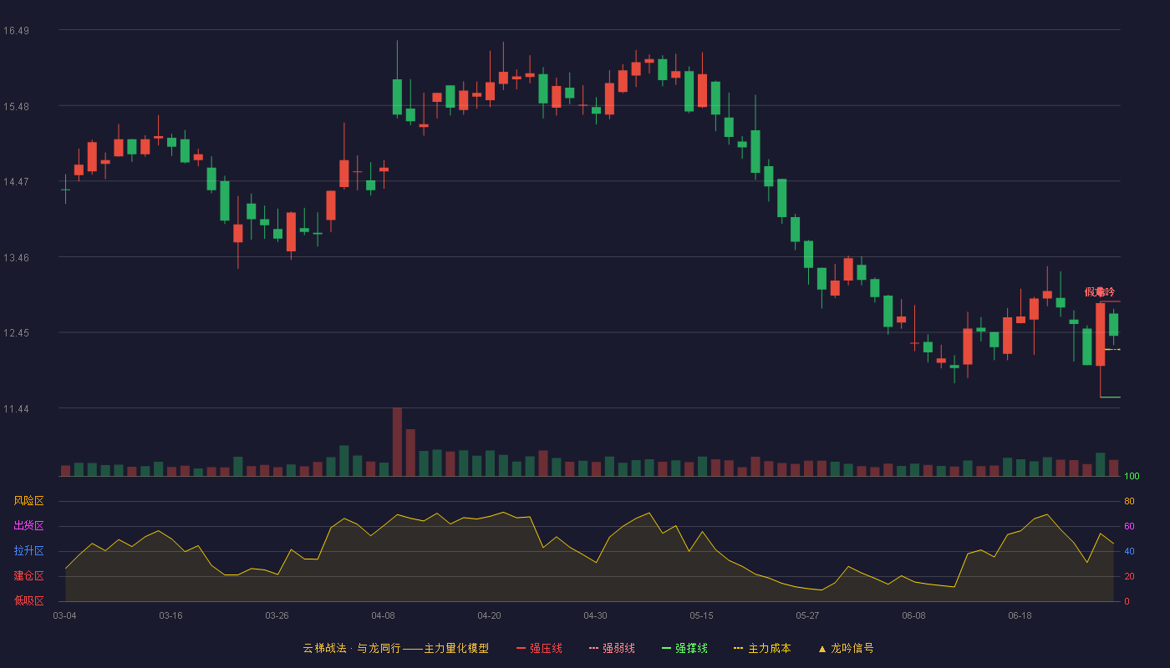Click the 16.49 price axis label
This screenshot has height=668, width=1170.
(x=16, y=31)
